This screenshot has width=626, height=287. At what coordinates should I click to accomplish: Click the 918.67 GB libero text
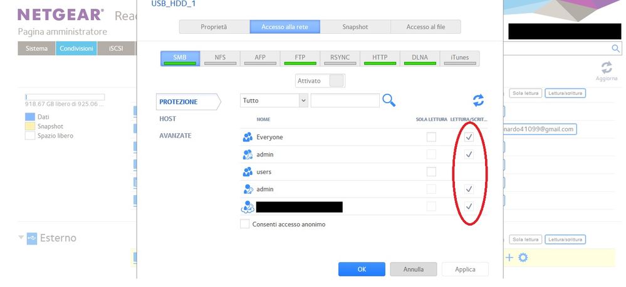click(x=65, y=104)
